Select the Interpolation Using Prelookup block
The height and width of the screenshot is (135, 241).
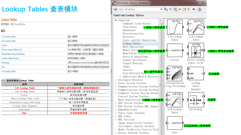coord(175,73)
